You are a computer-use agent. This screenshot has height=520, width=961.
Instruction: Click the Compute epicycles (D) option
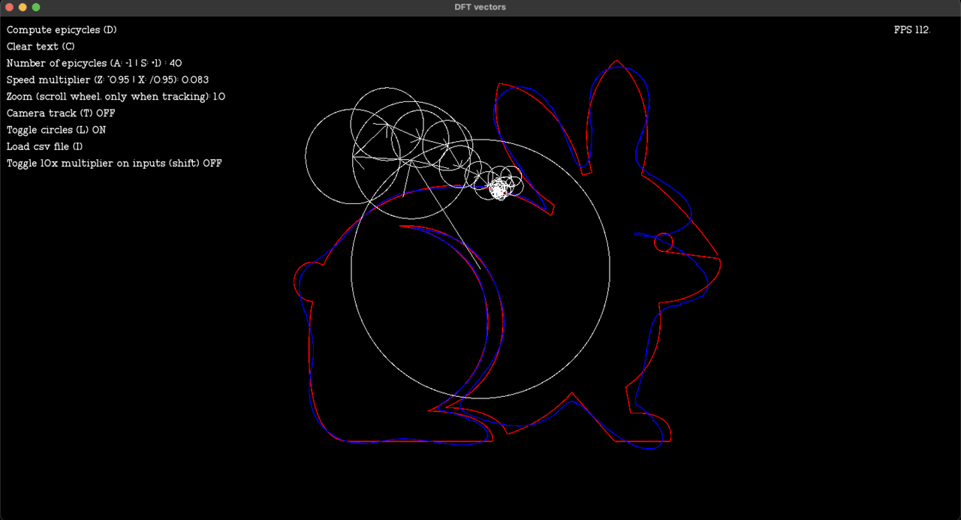click(62, 30)
